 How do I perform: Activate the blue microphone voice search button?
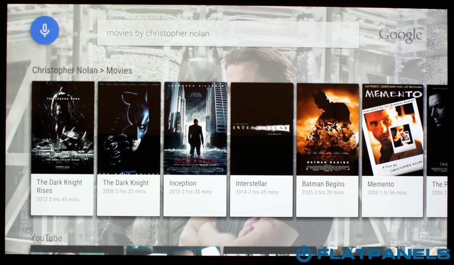click(x=45, y=30)
